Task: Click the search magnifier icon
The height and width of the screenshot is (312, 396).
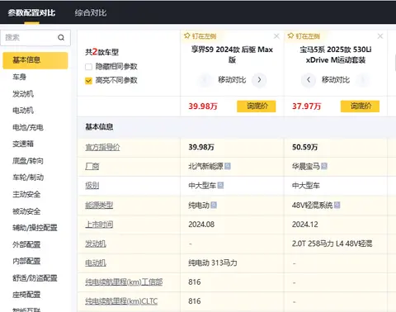Action: click(61, 37)
